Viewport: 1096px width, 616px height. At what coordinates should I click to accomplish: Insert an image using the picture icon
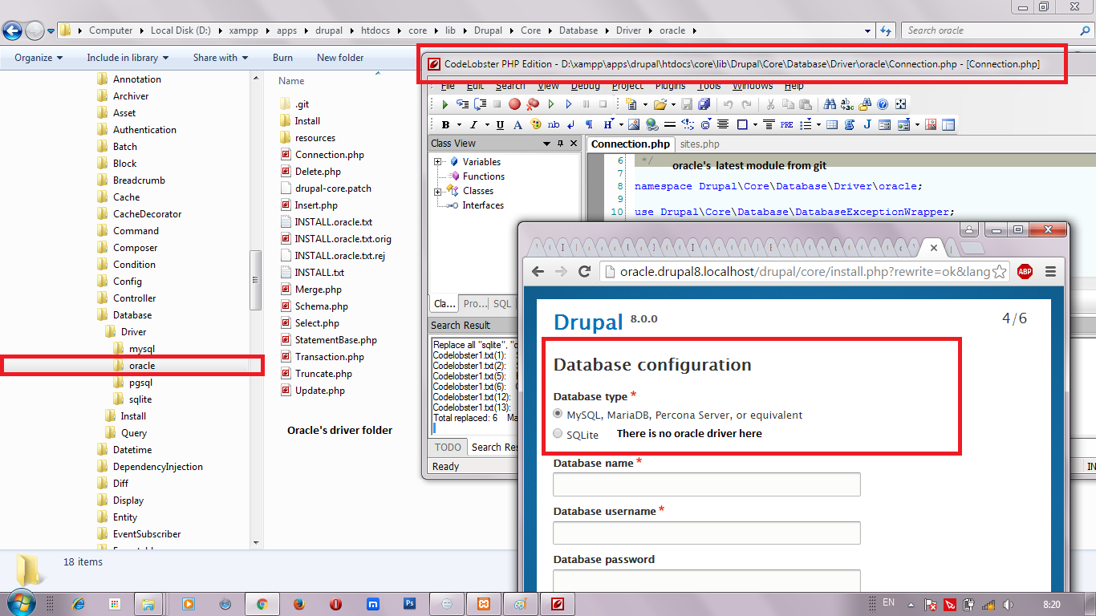pos(633,124)
